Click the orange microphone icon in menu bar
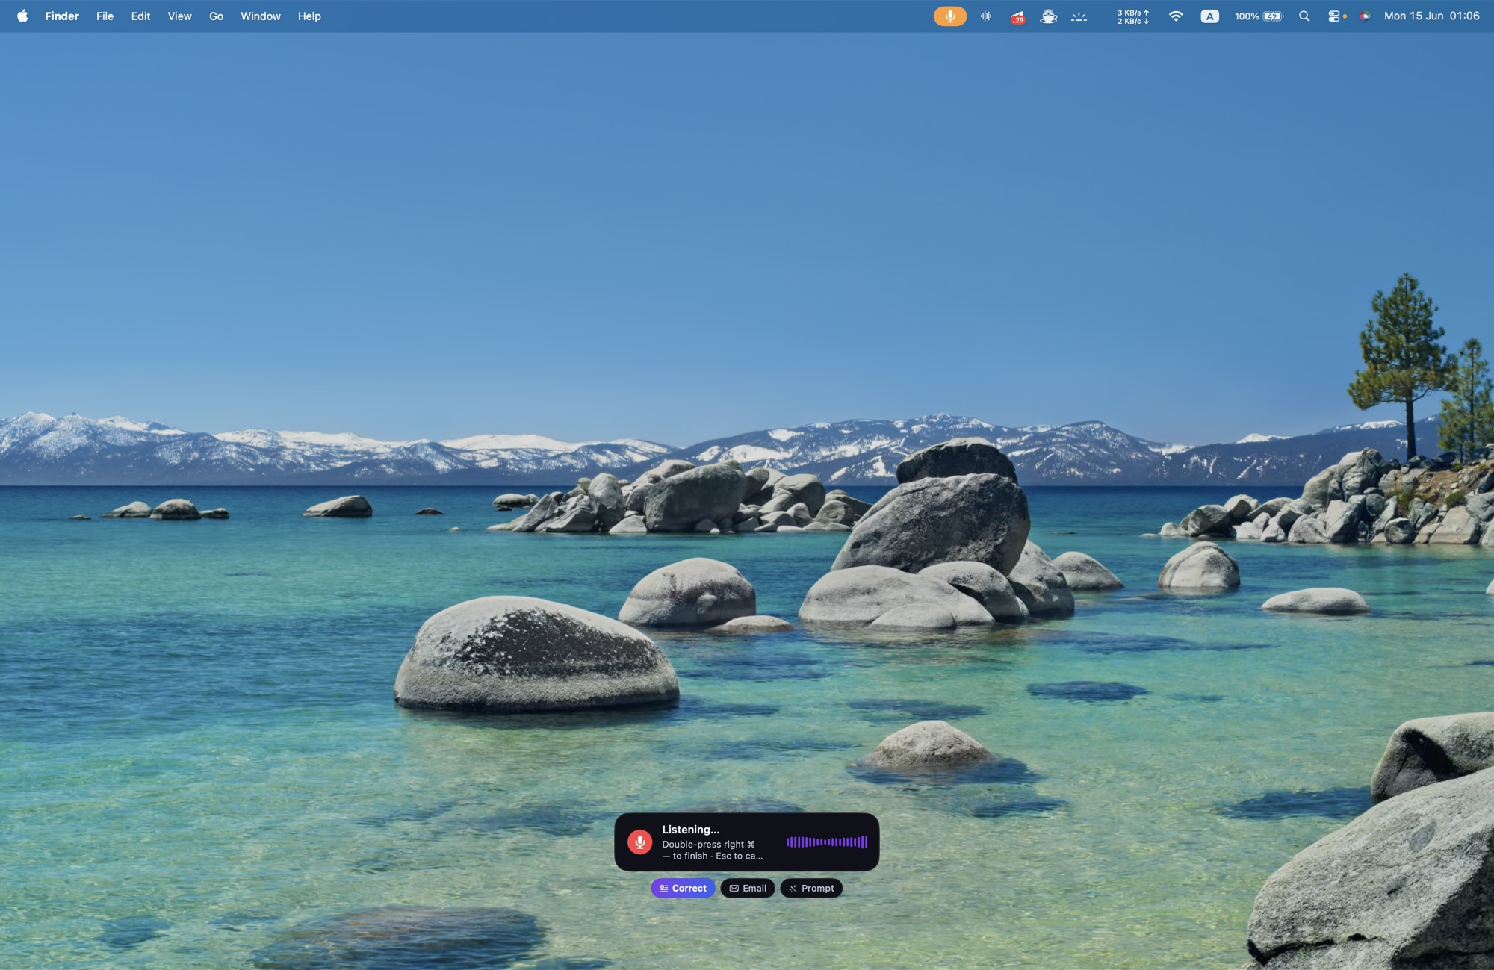 pos(949,16)
